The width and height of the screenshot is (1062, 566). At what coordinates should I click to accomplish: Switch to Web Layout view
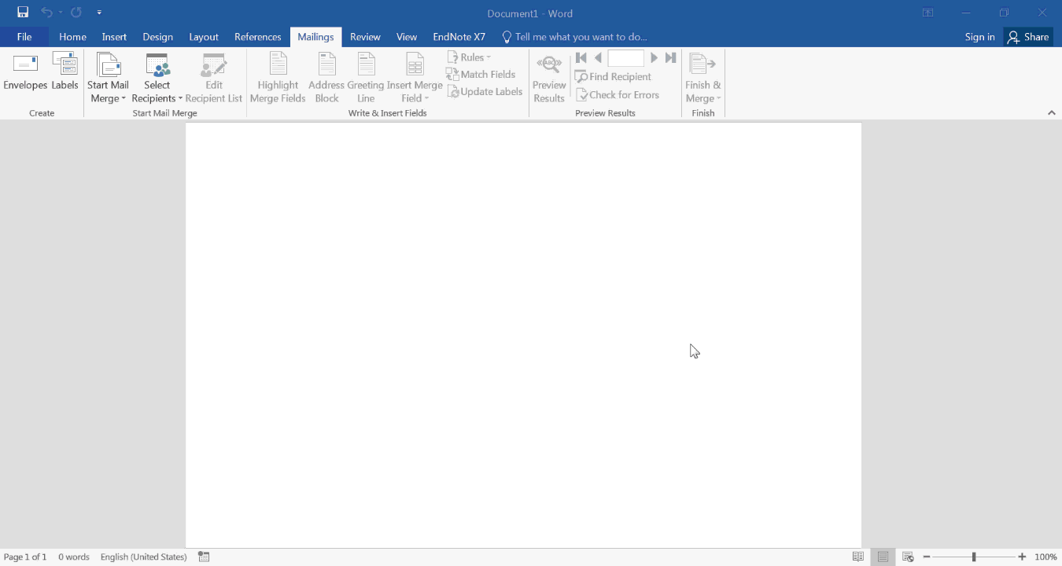click(x=907, y=557)
